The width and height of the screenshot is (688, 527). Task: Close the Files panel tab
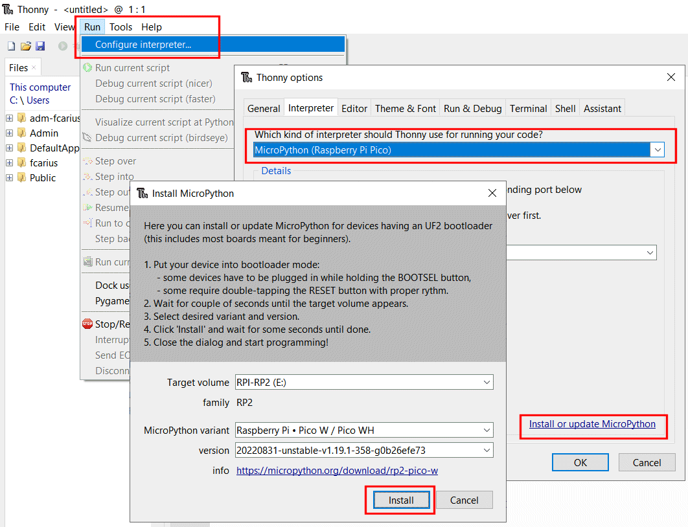pyautogui.click(x=34, y=67)
